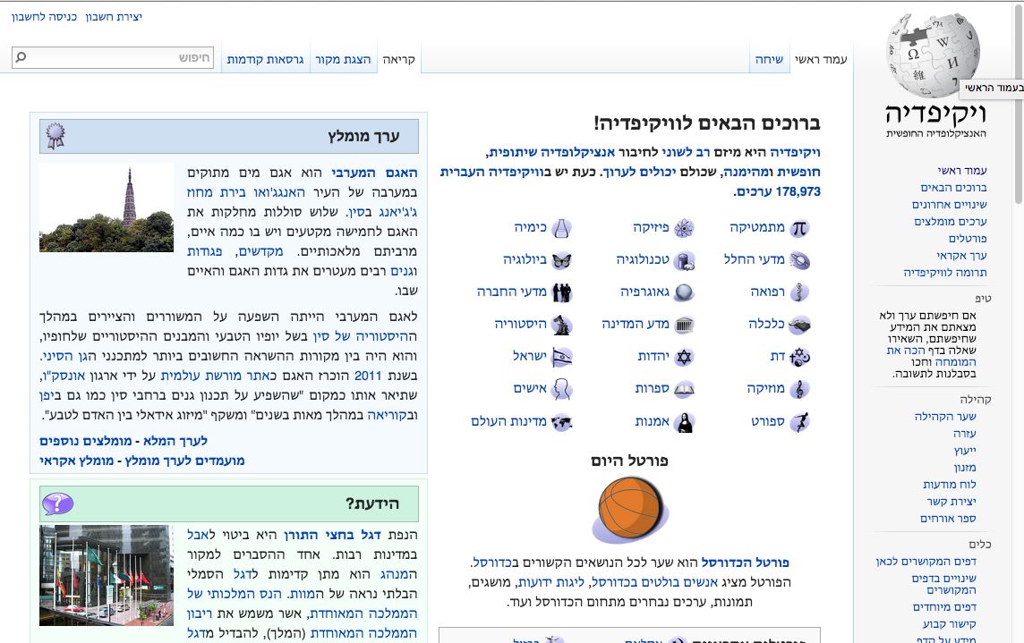Select the Israeli flag icon for ישראל

click(x=561, y=357)
